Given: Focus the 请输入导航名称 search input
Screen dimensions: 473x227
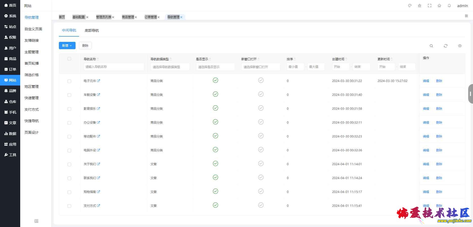Looking at the screenshot, I should pyautogui.click(x=114, y=67).
